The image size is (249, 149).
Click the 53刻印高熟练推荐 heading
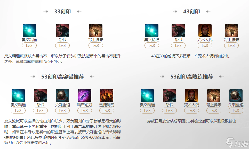pos(191,77)
